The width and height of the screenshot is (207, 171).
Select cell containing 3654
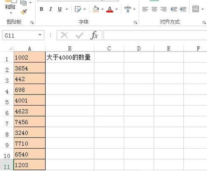point(30,68)
